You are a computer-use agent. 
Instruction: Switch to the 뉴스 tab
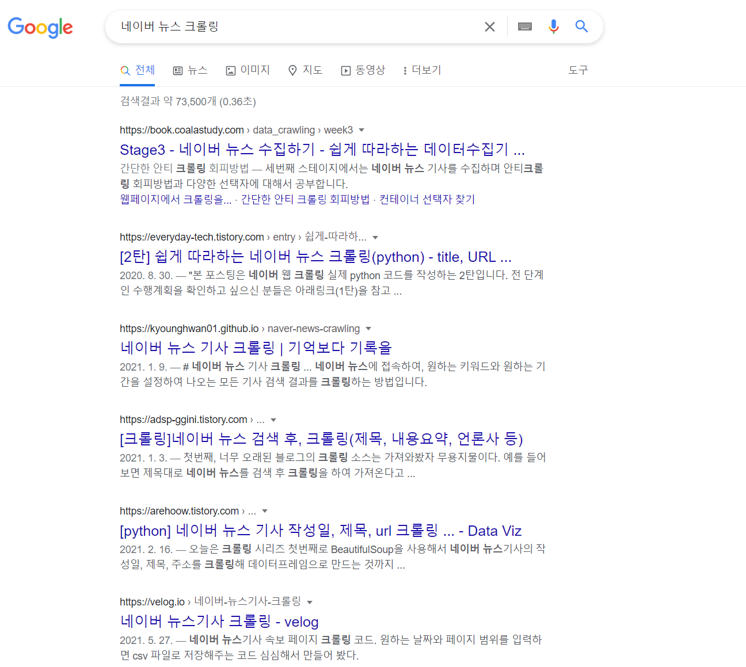point(190,70)
